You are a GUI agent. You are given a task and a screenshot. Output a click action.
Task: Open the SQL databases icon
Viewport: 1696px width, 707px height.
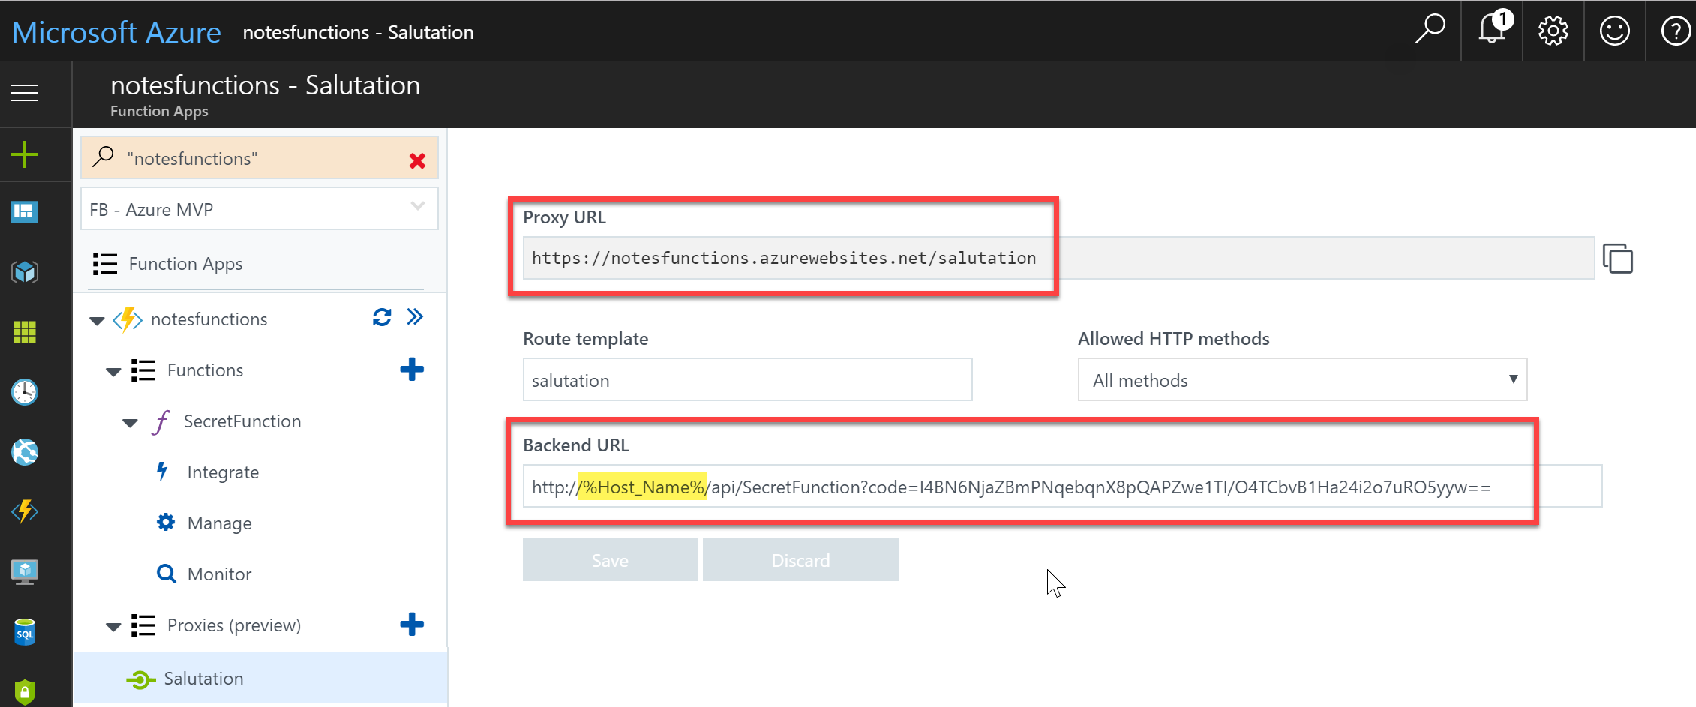[x=25, y=632]
